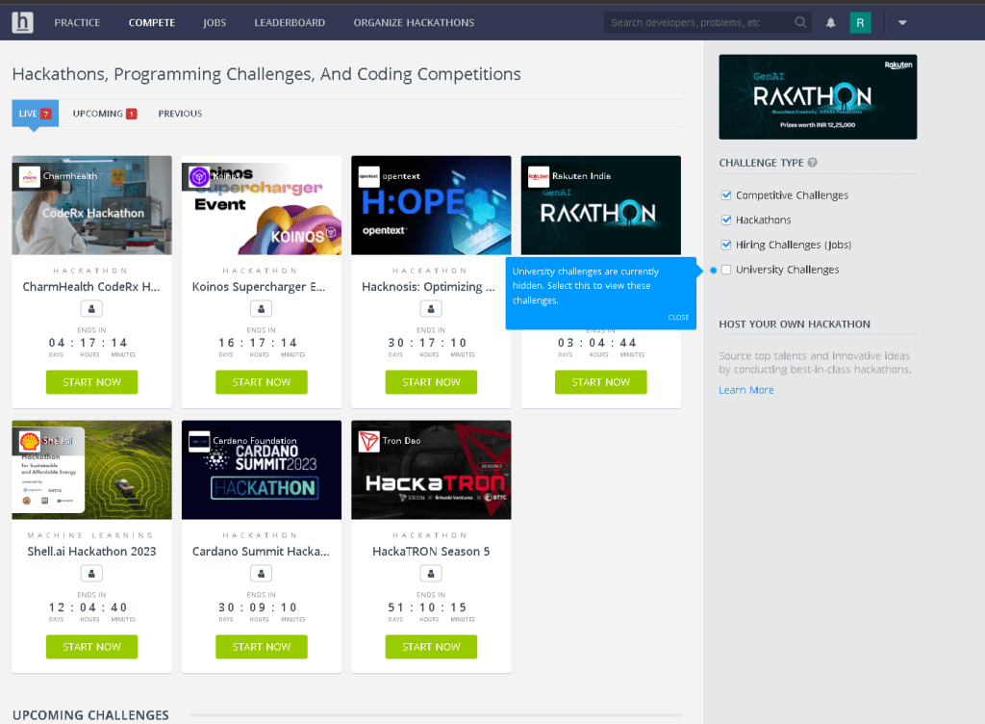Open Koinos Supercharger E... title

259,287
